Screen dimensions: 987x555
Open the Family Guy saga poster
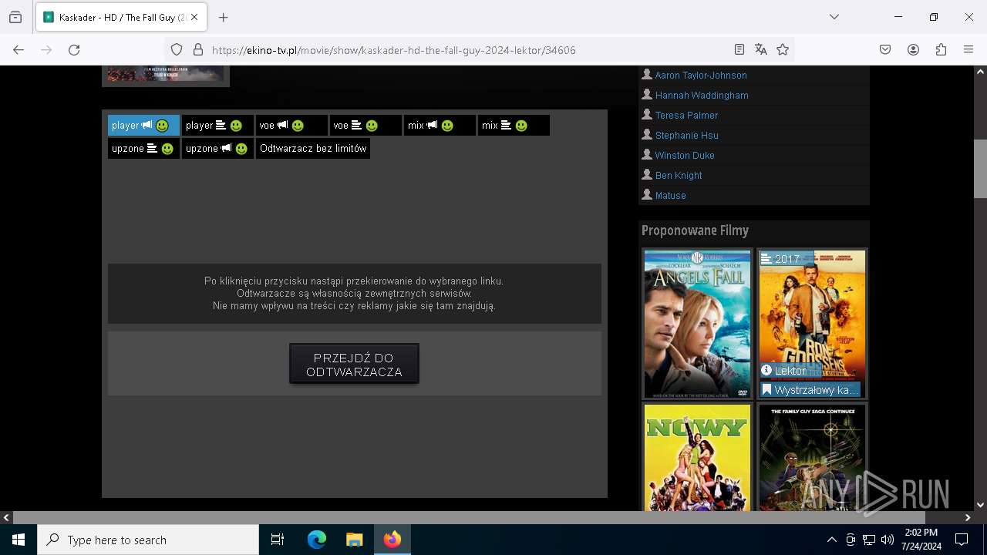click(x=812, y=457)
